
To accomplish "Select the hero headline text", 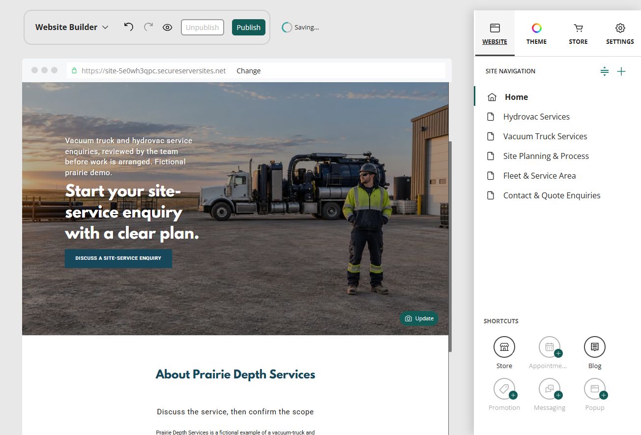I will pyautogui.click(x=132, y=212).
